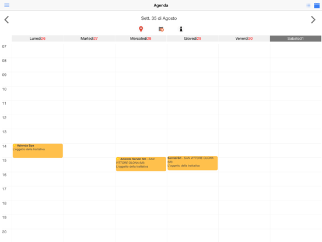Screen dimensions: 322x242
Task: Open Servizi Srl appointment on Thursday
Action: point(192,163)
